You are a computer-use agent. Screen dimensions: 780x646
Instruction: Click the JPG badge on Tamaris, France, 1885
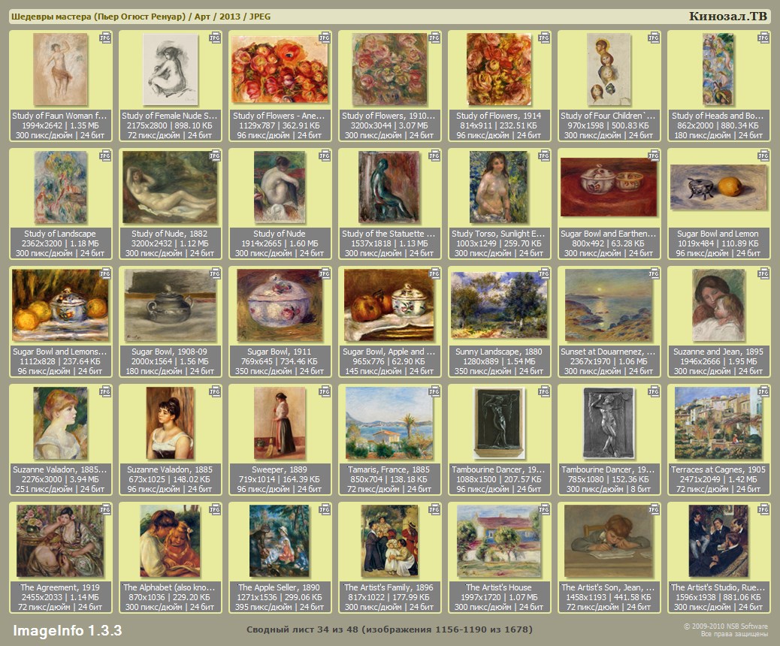point(434,392)
